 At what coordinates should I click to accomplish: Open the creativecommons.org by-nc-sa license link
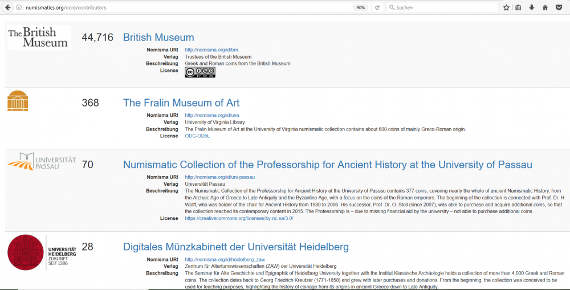click(239, 218)
